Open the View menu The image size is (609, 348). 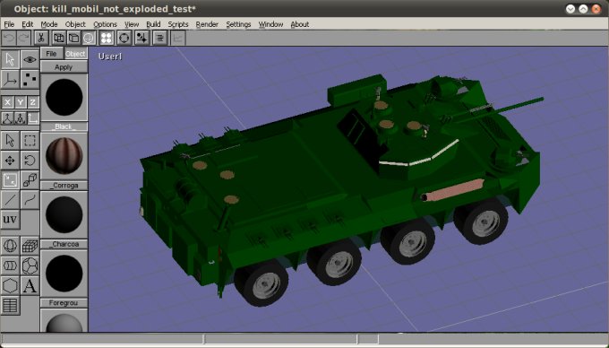(132, 24)
